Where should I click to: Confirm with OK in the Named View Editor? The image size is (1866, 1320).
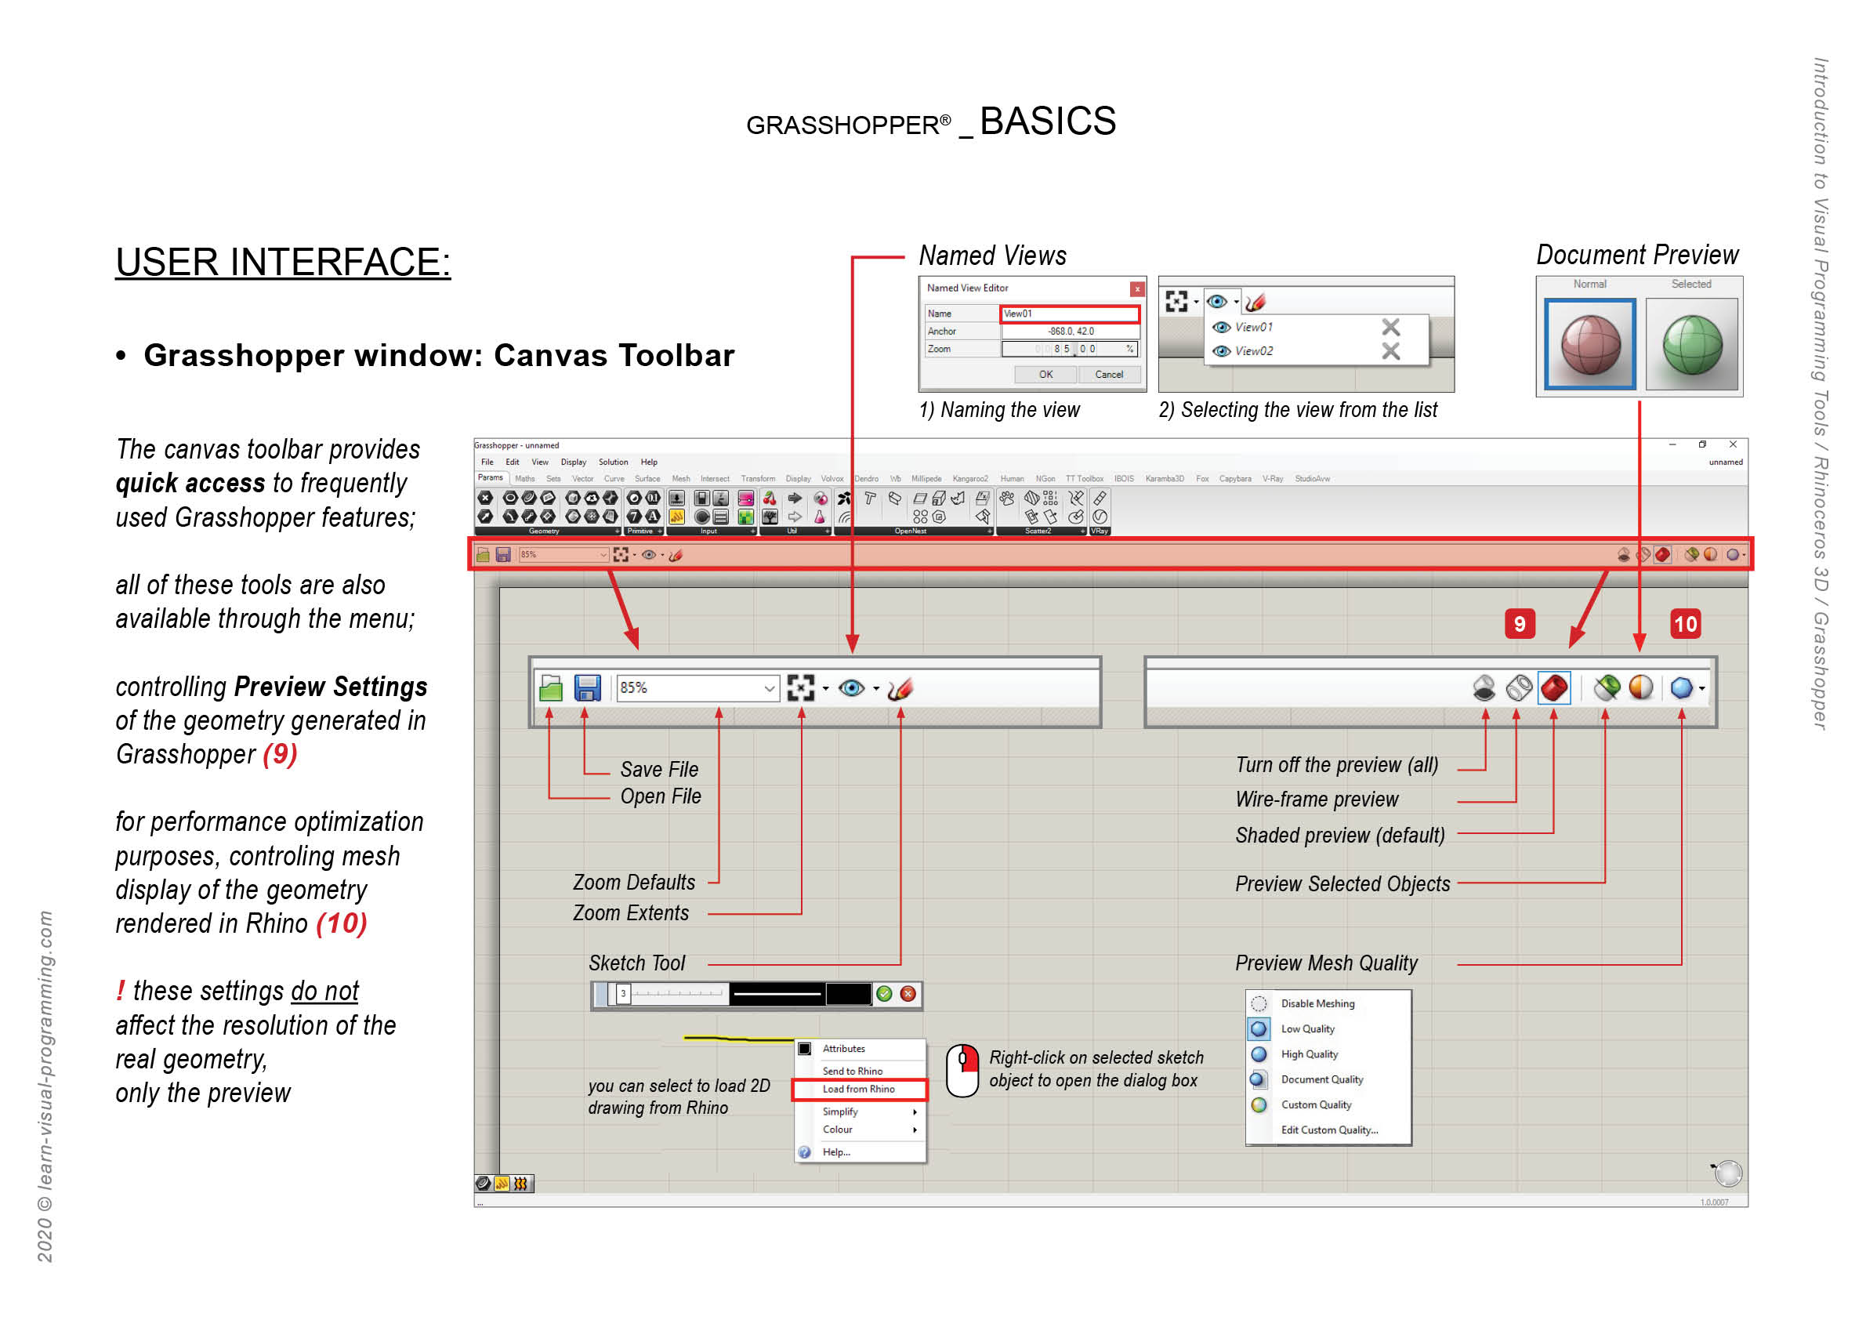tap(1045, 375)
